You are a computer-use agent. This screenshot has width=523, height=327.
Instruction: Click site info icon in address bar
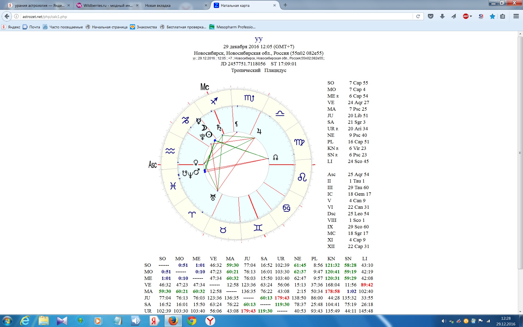(x=16, y=16)
